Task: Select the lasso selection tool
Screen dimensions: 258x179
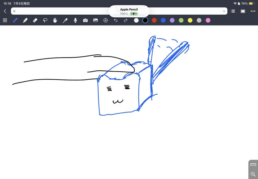Action: [x=45, y=20]
